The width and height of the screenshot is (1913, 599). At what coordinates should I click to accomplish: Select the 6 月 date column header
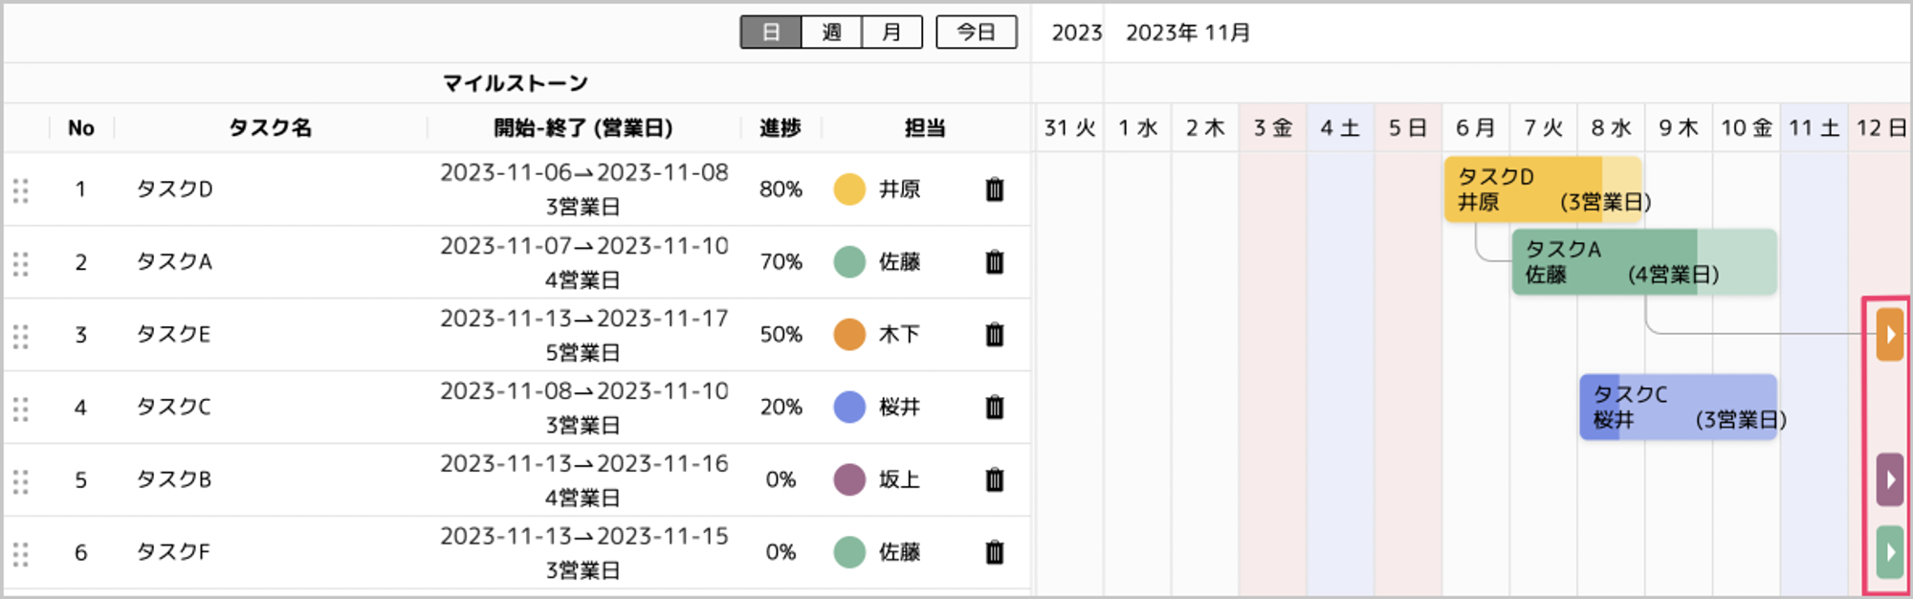(x=1476, y=128)
